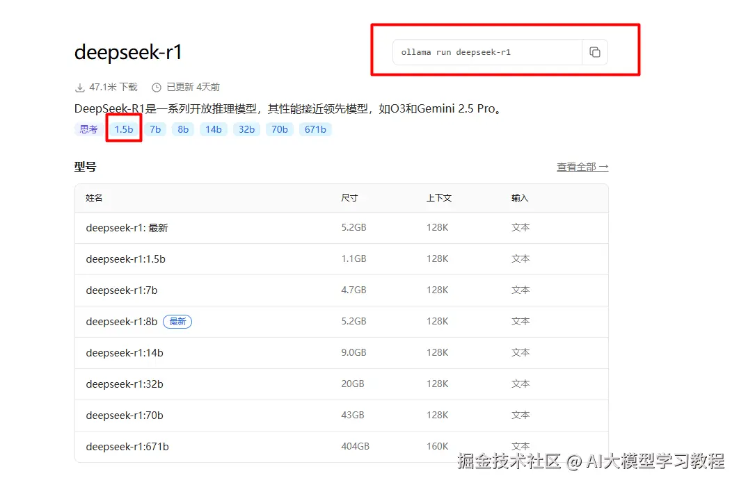
Task: Click the 128K cell in 32b row
Action: click(x=438, y=384)
